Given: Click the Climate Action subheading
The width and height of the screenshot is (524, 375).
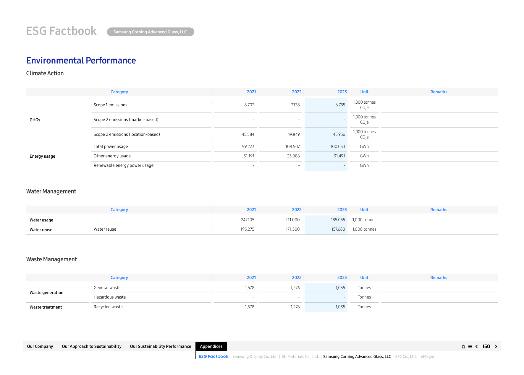Looking at the screenshot, I should (45, 73).
